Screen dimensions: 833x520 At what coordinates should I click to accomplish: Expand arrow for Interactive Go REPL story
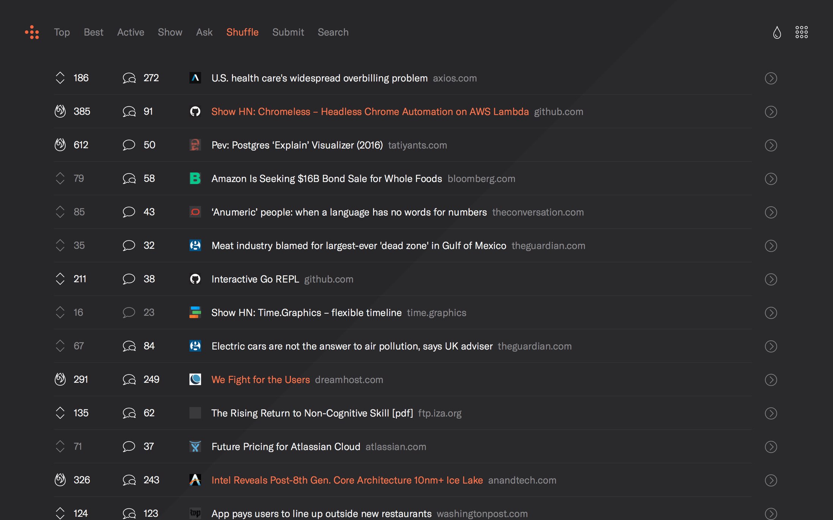click(771, 279)
